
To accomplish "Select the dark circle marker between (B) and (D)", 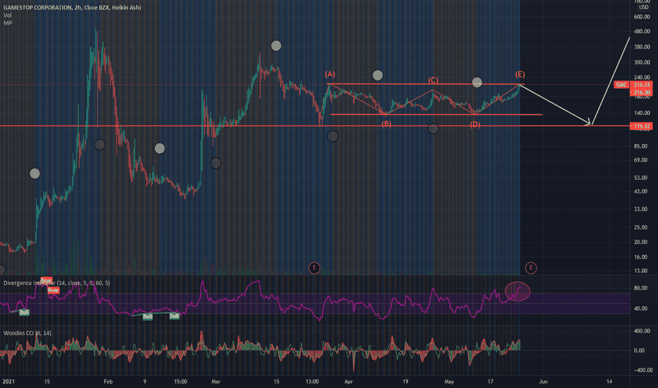I will point(433,129).
